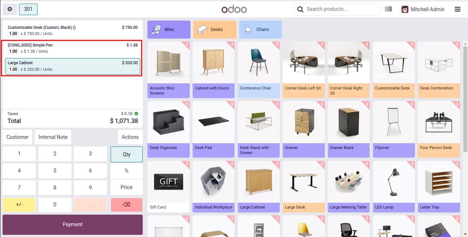Click info icon on Acoustic Bloc Screens
The width and height of the screenshot is (468, 237).
[187, 44]
